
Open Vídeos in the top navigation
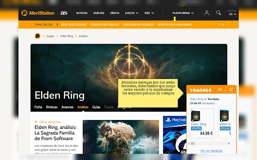pyautogui.click(x=114, y=13)
